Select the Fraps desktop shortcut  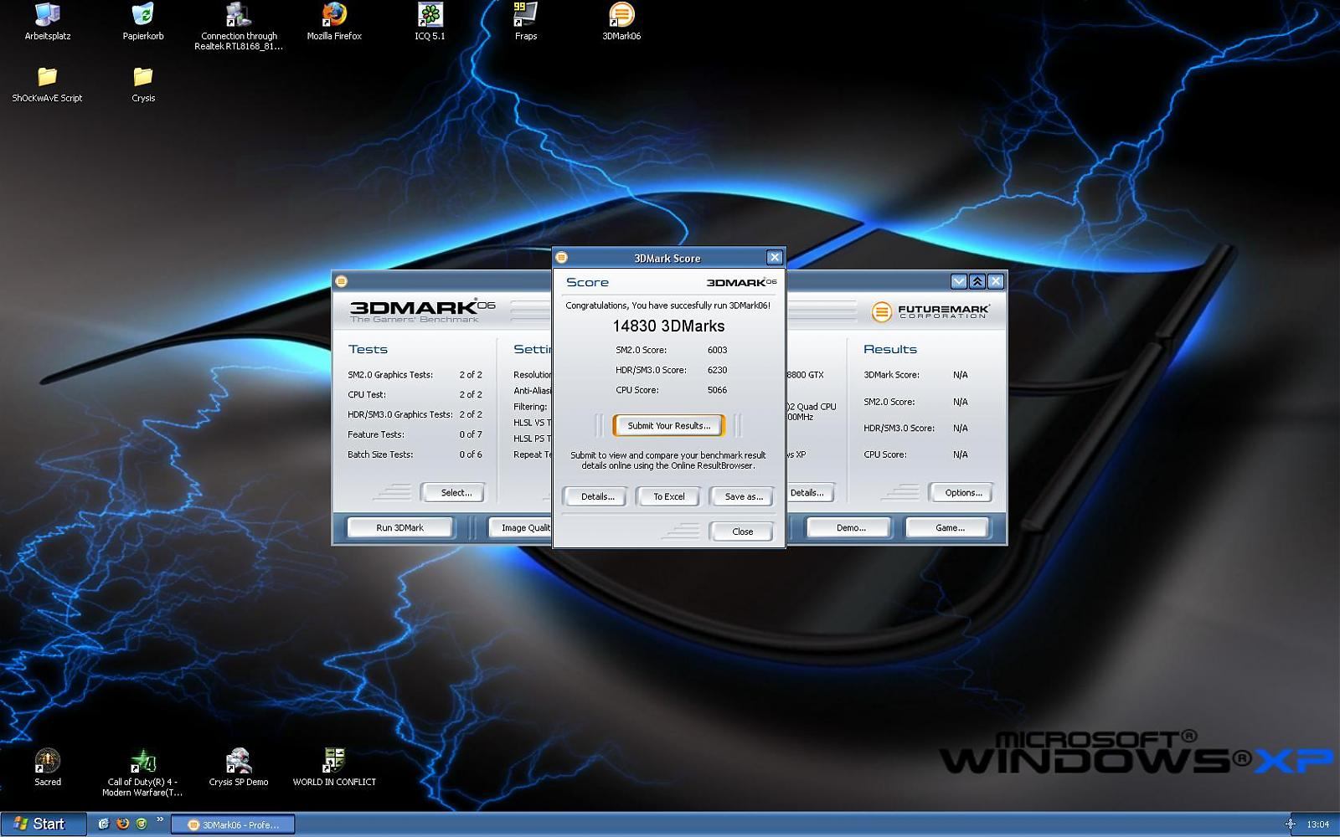click(525, 15)
